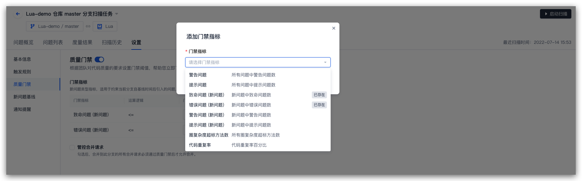The image size is (582, 181).
Task: Open 新问题基线 in settings sidebar
Action: pyautogui.click(x=24, y=97)
